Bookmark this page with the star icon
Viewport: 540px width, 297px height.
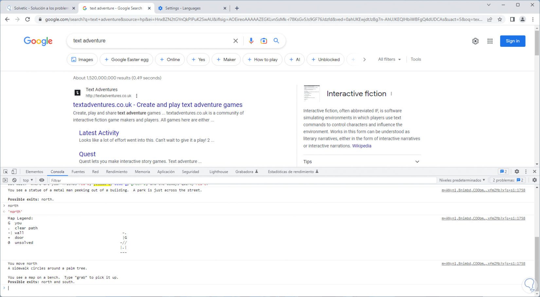[x=500, y=19]
